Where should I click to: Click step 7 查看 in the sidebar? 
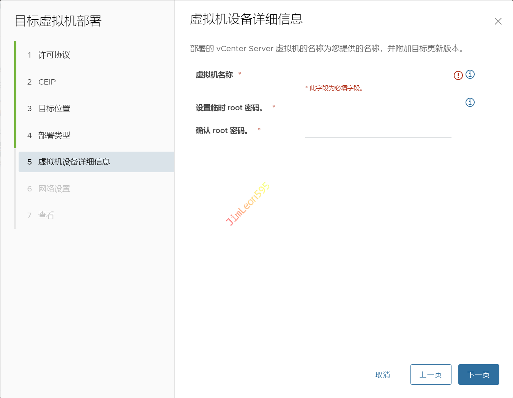(x=46, y=215)
